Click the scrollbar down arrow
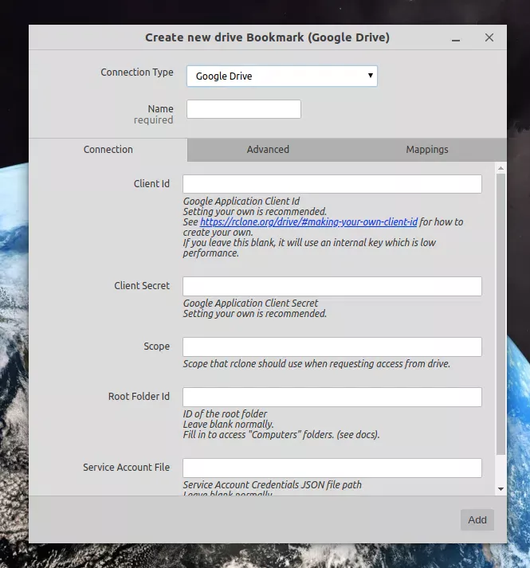 501,489
